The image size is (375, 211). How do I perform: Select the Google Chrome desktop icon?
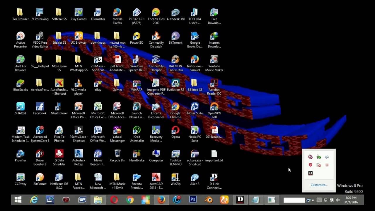175,110
